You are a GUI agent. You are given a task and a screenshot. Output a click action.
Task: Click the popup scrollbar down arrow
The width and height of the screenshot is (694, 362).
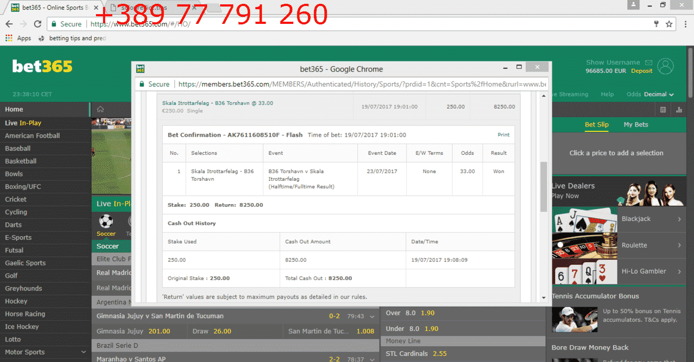[544, 298]
